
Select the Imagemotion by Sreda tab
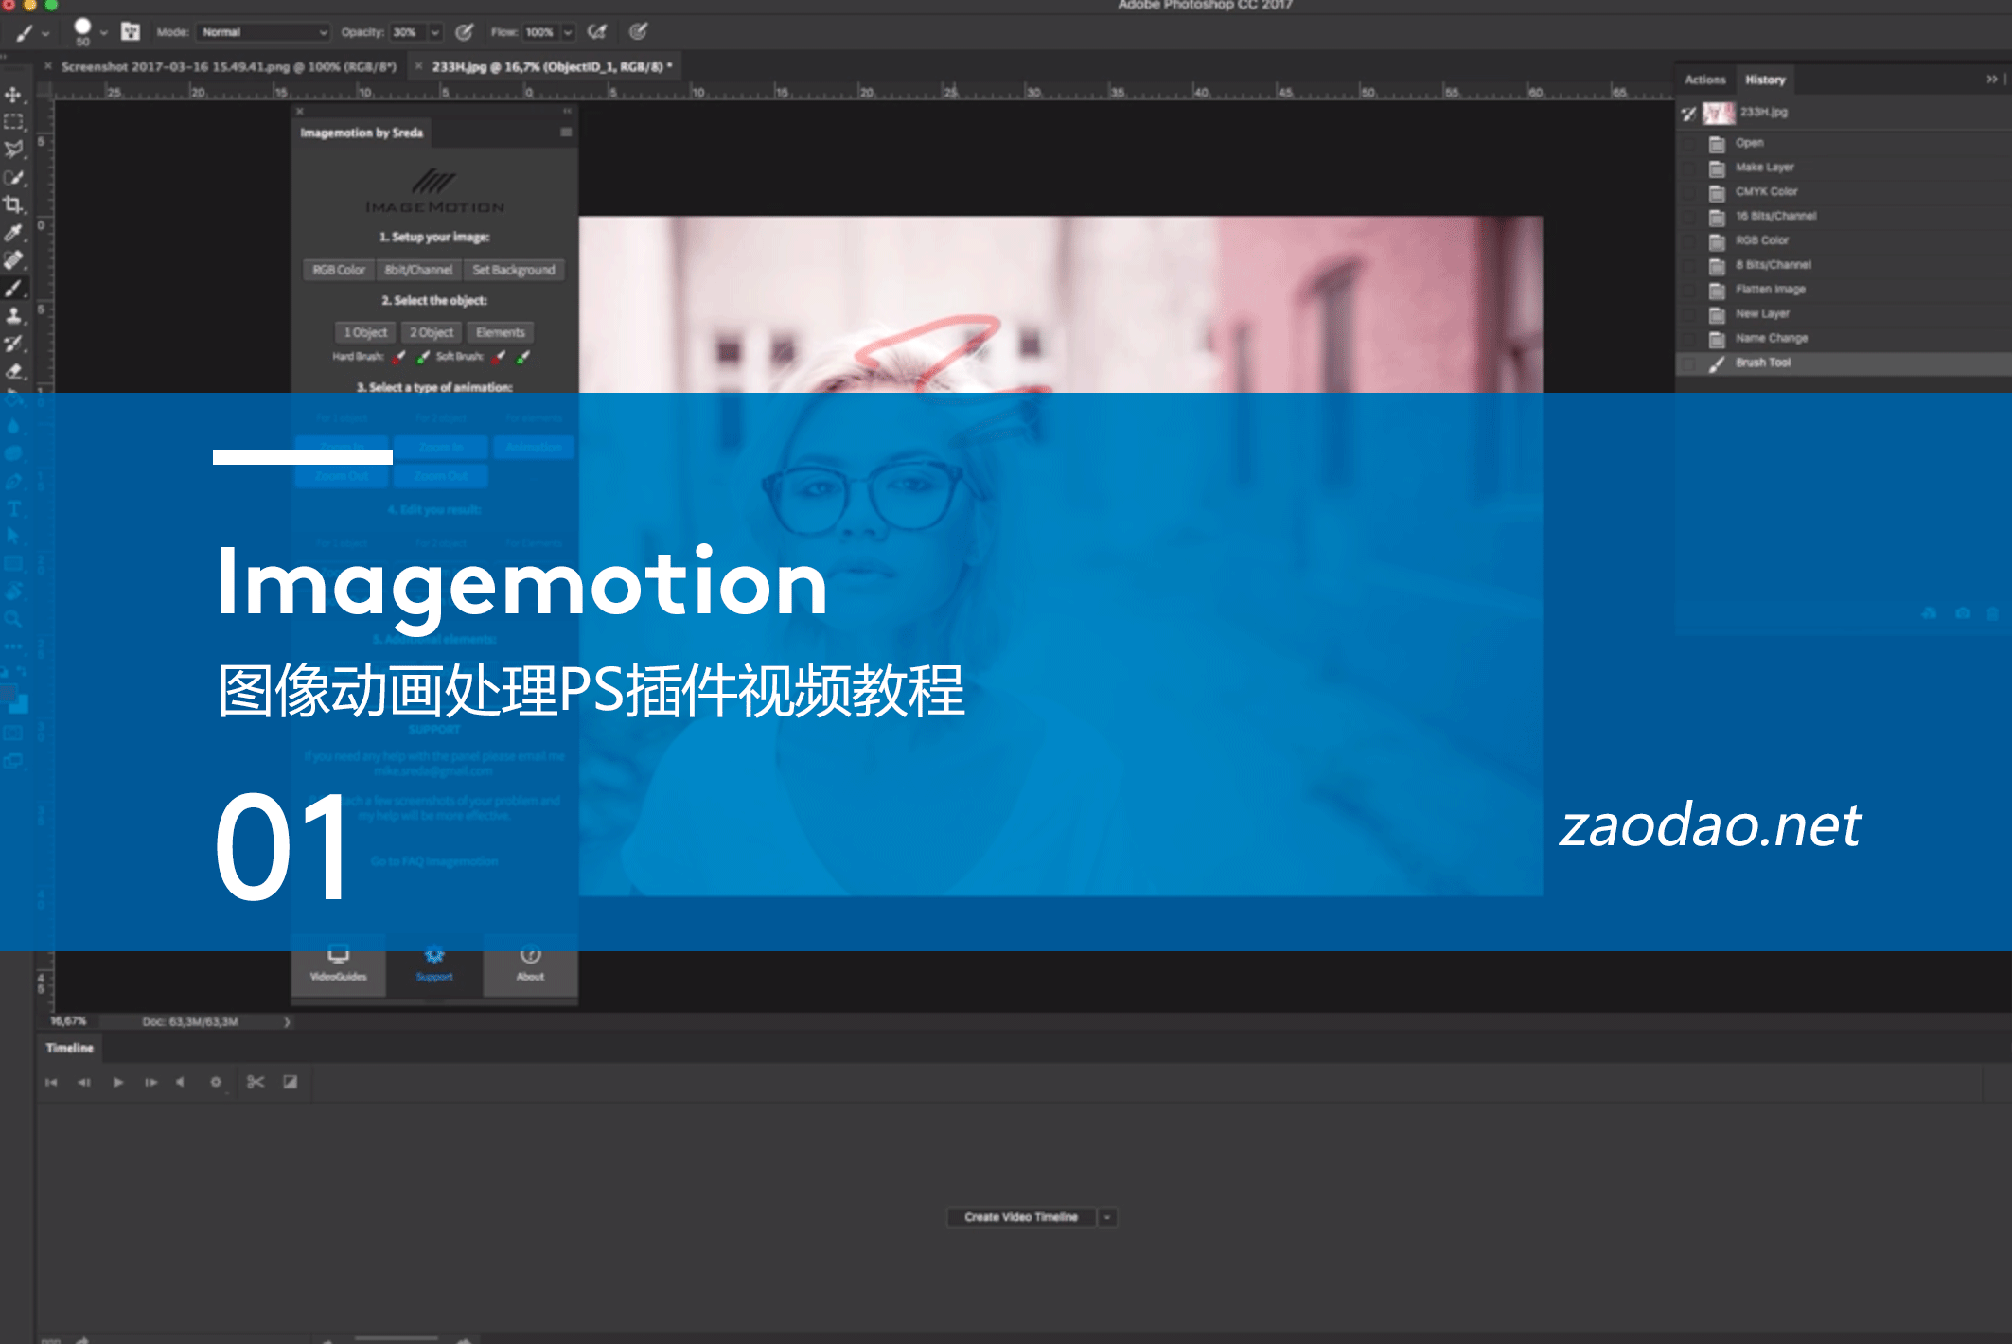pos(362,133)
